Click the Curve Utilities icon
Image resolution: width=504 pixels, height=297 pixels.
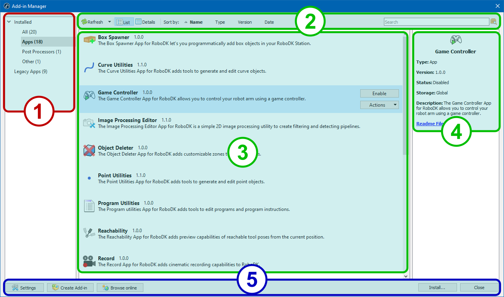[x=89, y=68]
